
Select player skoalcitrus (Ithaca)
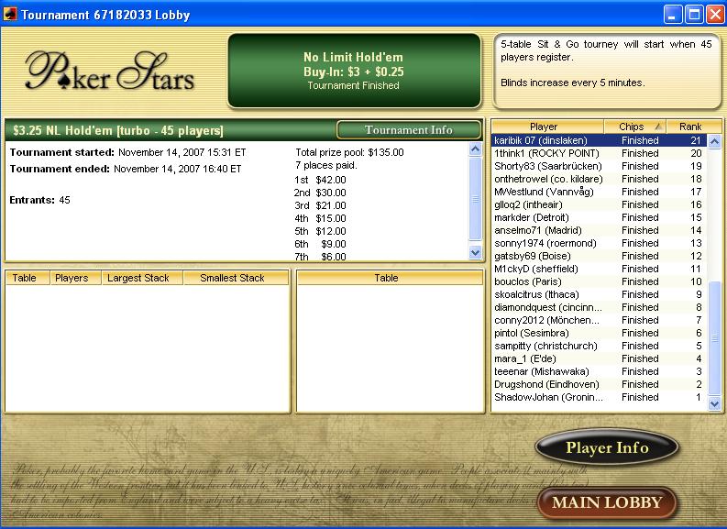[x=599, y=294]
